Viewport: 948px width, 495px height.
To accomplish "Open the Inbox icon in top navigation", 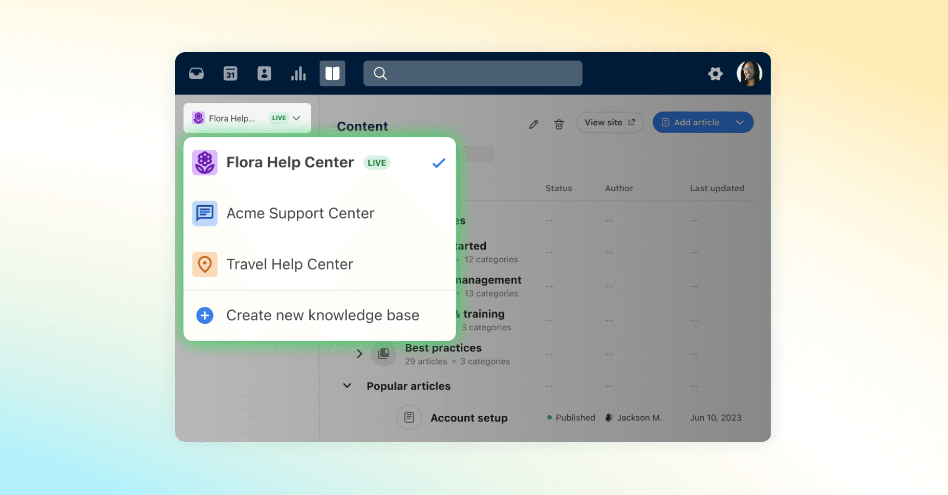I will pyautogui.click(x=196, y=73).
